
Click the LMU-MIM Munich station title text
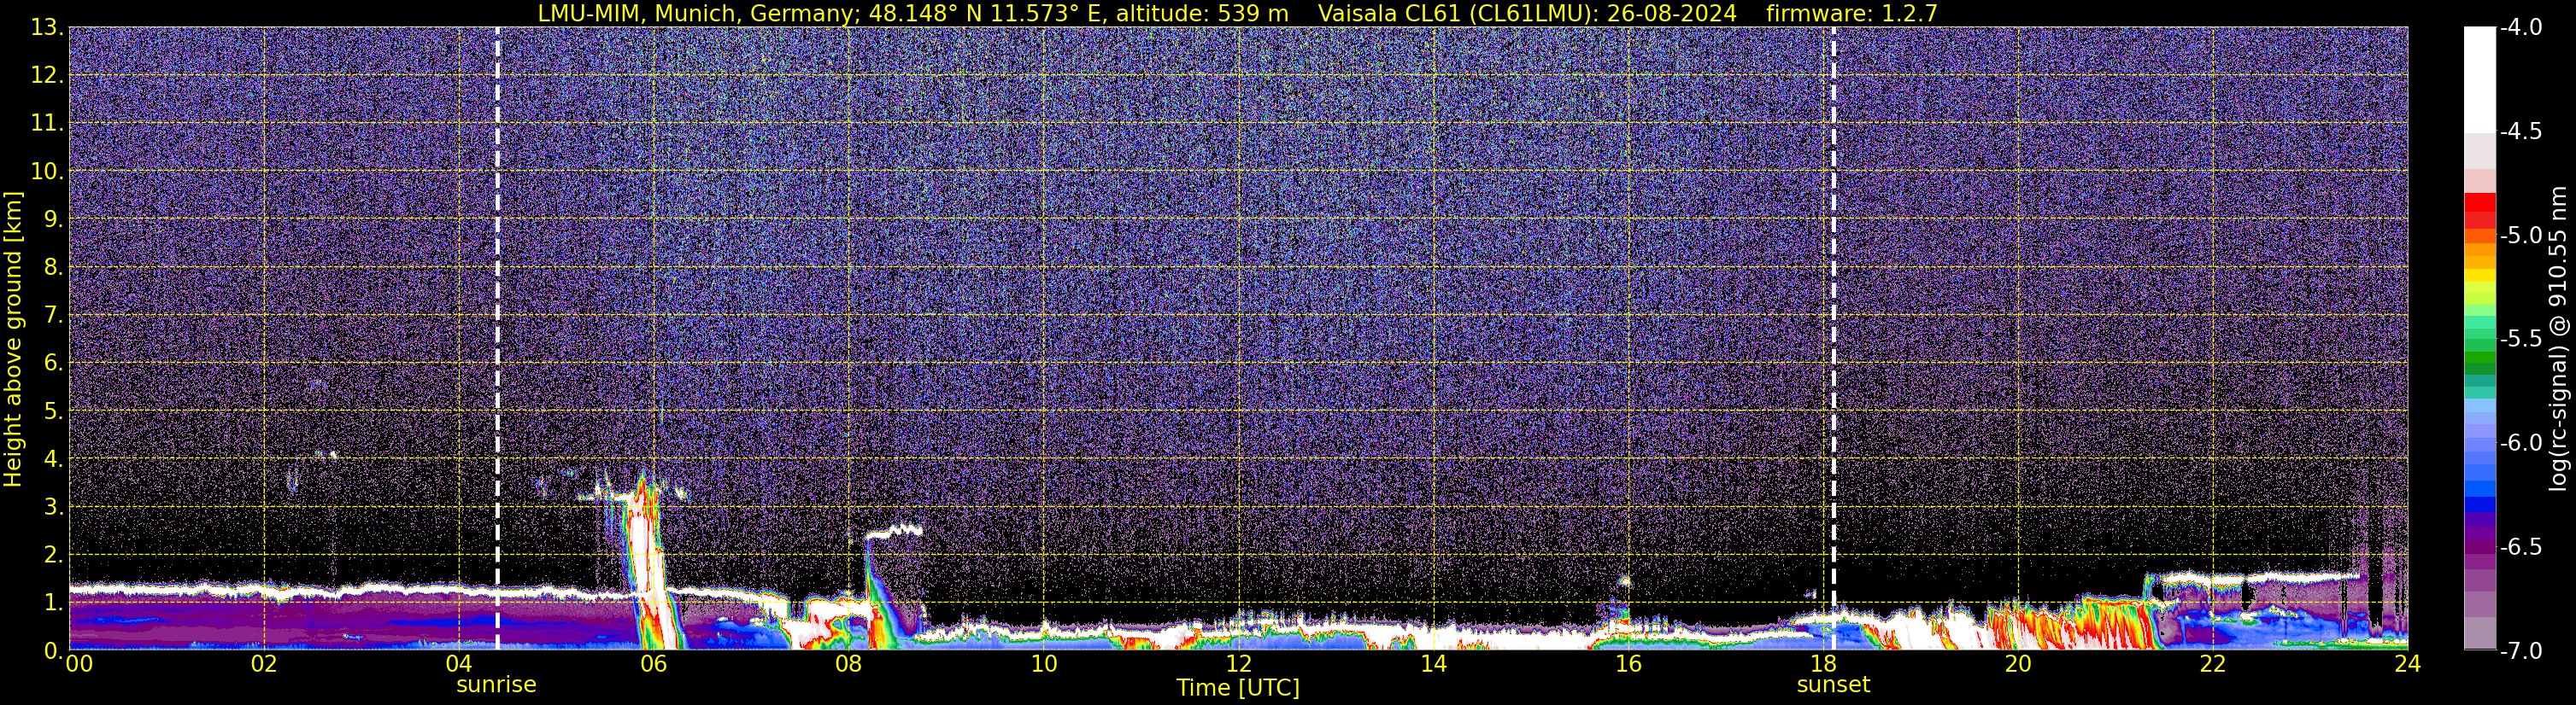(x=915, y=13)
